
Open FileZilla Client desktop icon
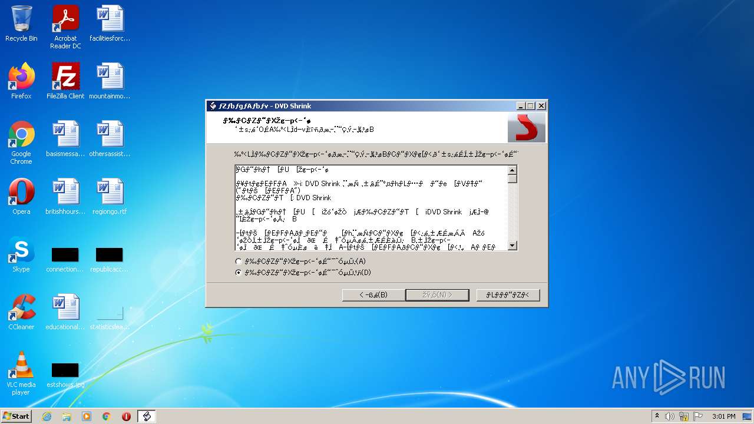pyautogui.click(x=65, y=81)
